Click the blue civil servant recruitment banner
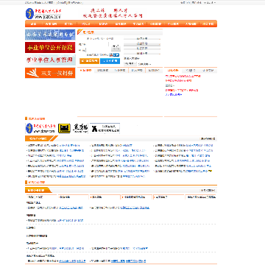Viewport: 265px width, 265px height. (50, 35)
